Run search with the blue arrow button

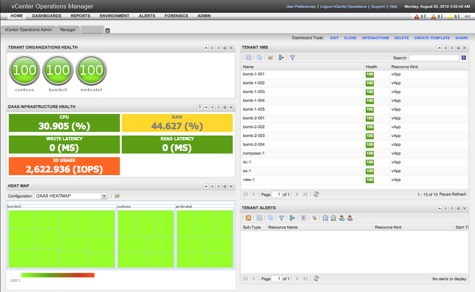(x=463, y=57)
